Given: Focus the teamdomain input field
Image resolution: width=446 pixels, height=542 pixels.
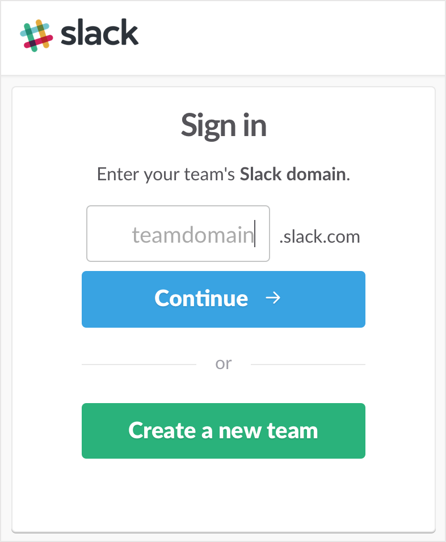Looking at the screenshot, I should pos(178,234).
